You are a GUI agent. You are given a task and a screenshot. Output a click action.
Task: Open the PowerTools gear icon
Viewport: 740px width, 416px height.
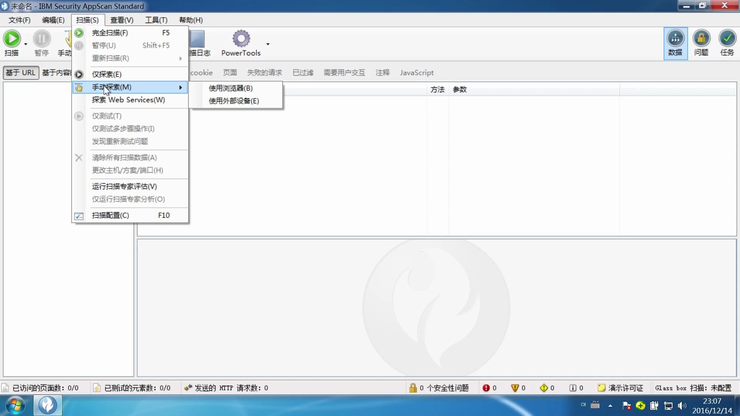coord(241,39)
